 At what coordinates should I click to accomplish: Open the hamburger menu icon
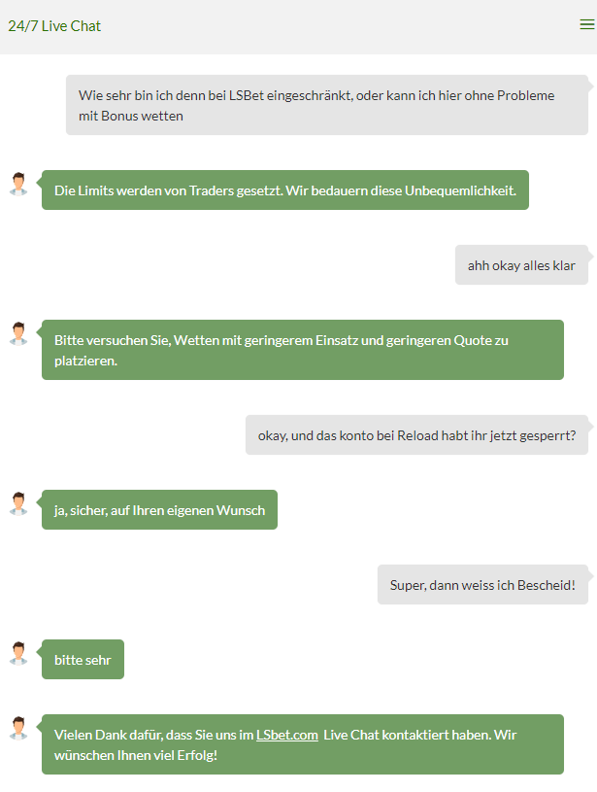[587, 24]
